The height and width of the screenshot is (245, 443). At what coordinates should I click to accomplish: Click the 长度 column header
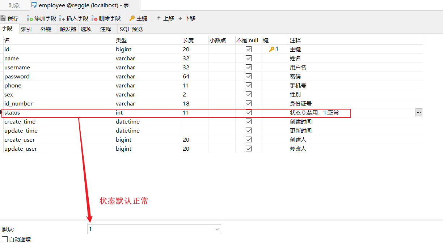point(195,40)
